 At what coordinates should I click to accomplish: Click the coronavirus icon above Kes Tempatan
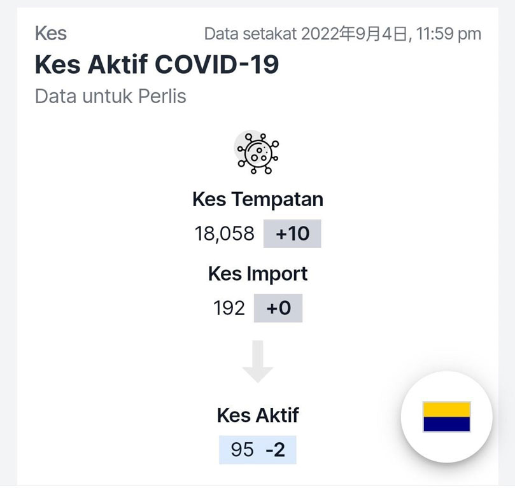point(257,153)
